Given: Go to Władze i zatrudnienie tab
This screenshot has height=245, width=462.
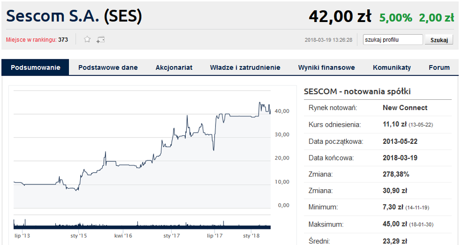Looking at the screenshot, I should [x=245, y=67].
